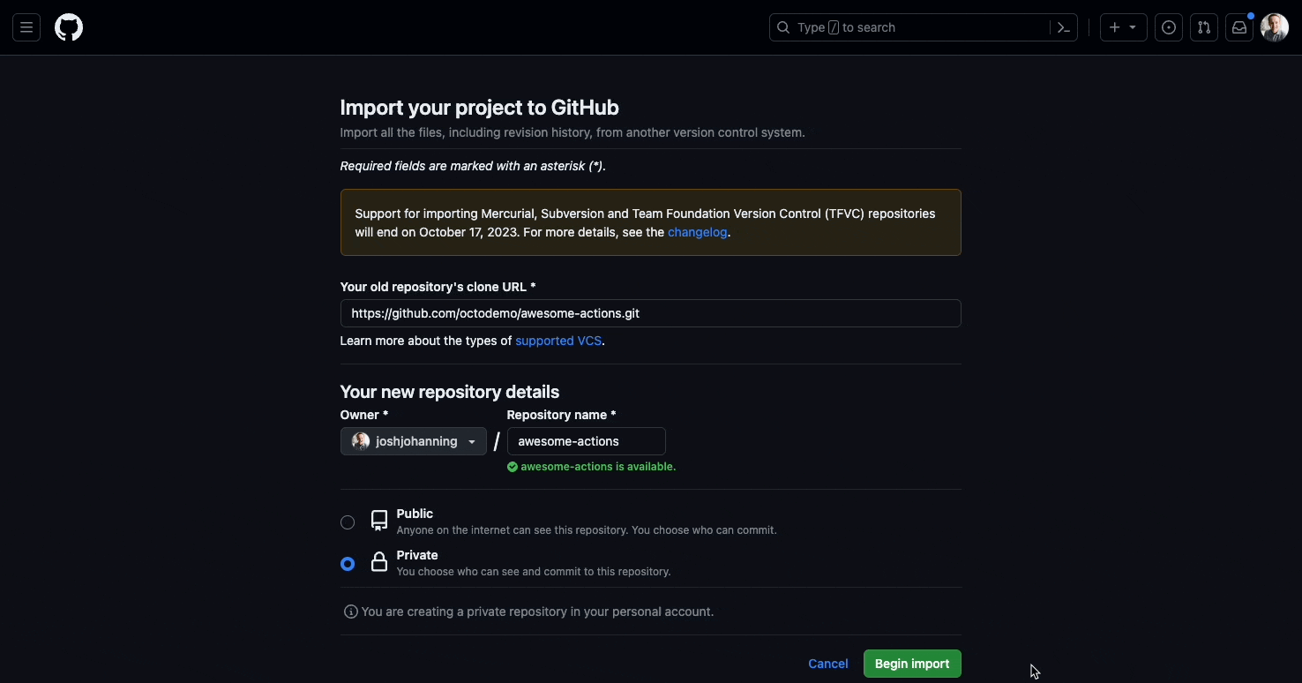Follow the changelog link in the notice

pyautogui.click(x=697, y=232)
